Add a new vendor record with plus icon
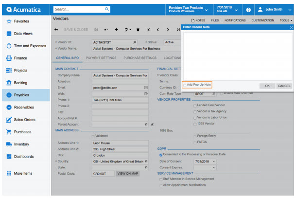 tap(116, 30)
